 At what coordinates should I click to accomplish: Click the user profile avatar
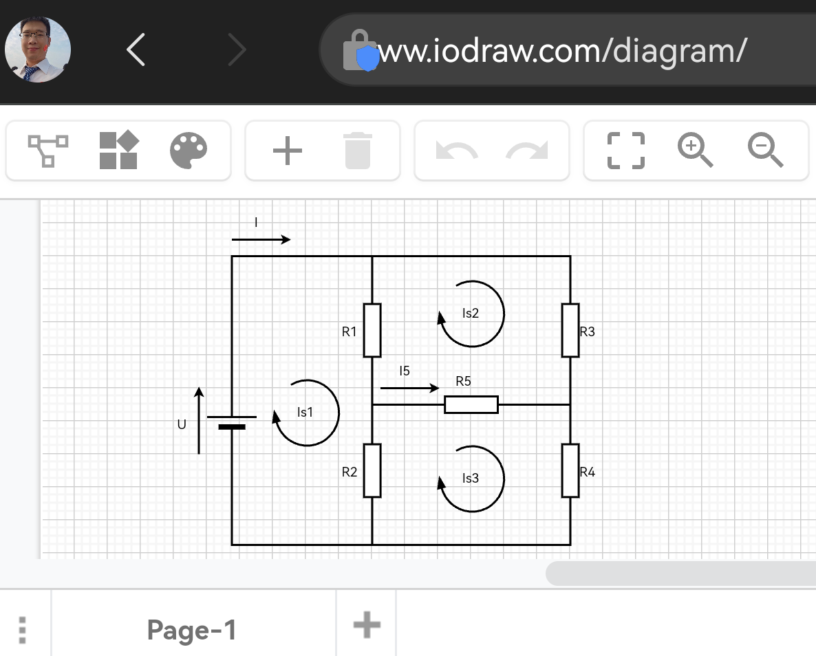coord(38,49)
